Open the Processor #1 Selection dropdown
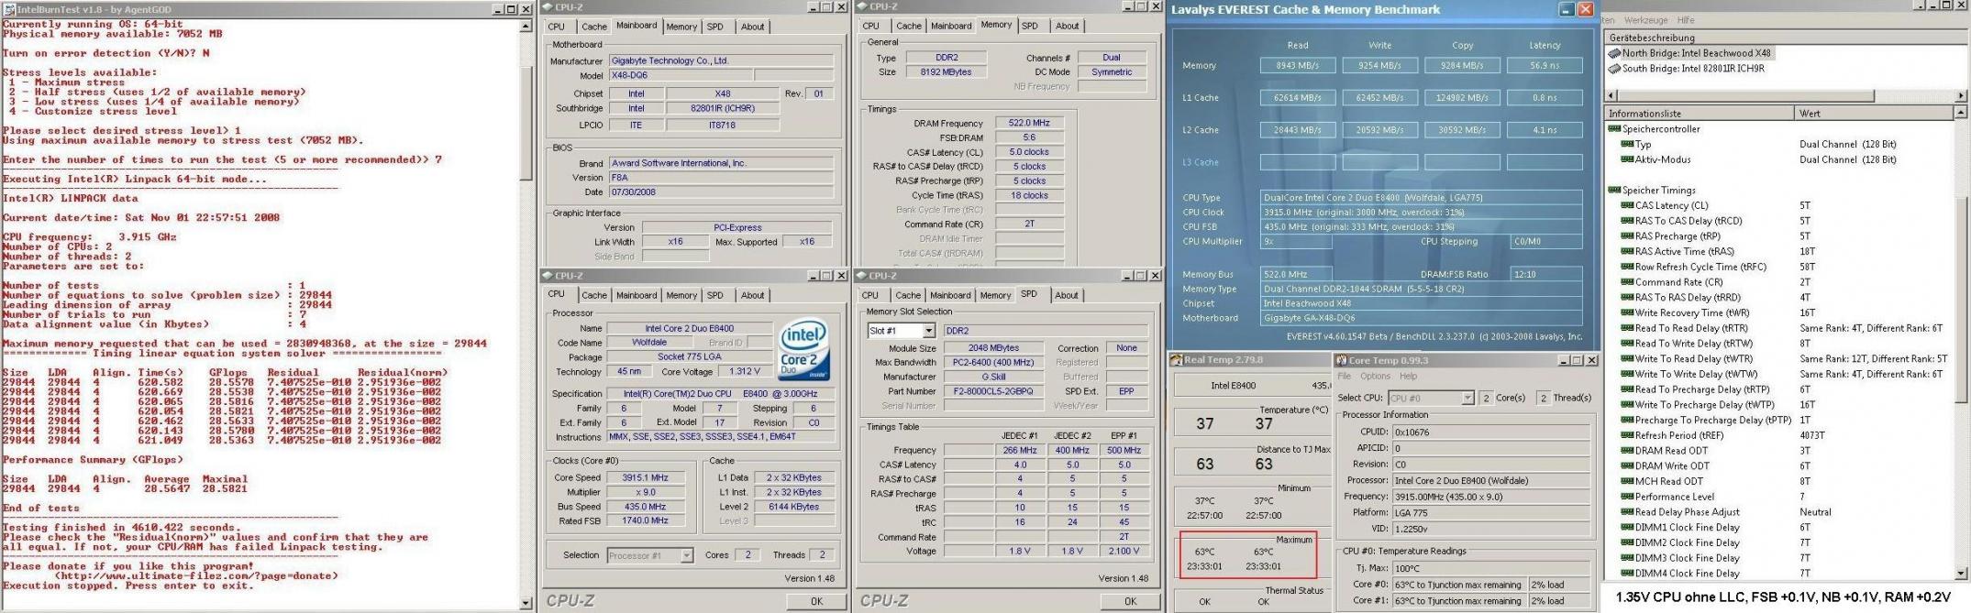Viewport: 1971px width, 613px height. coord(686,555)
